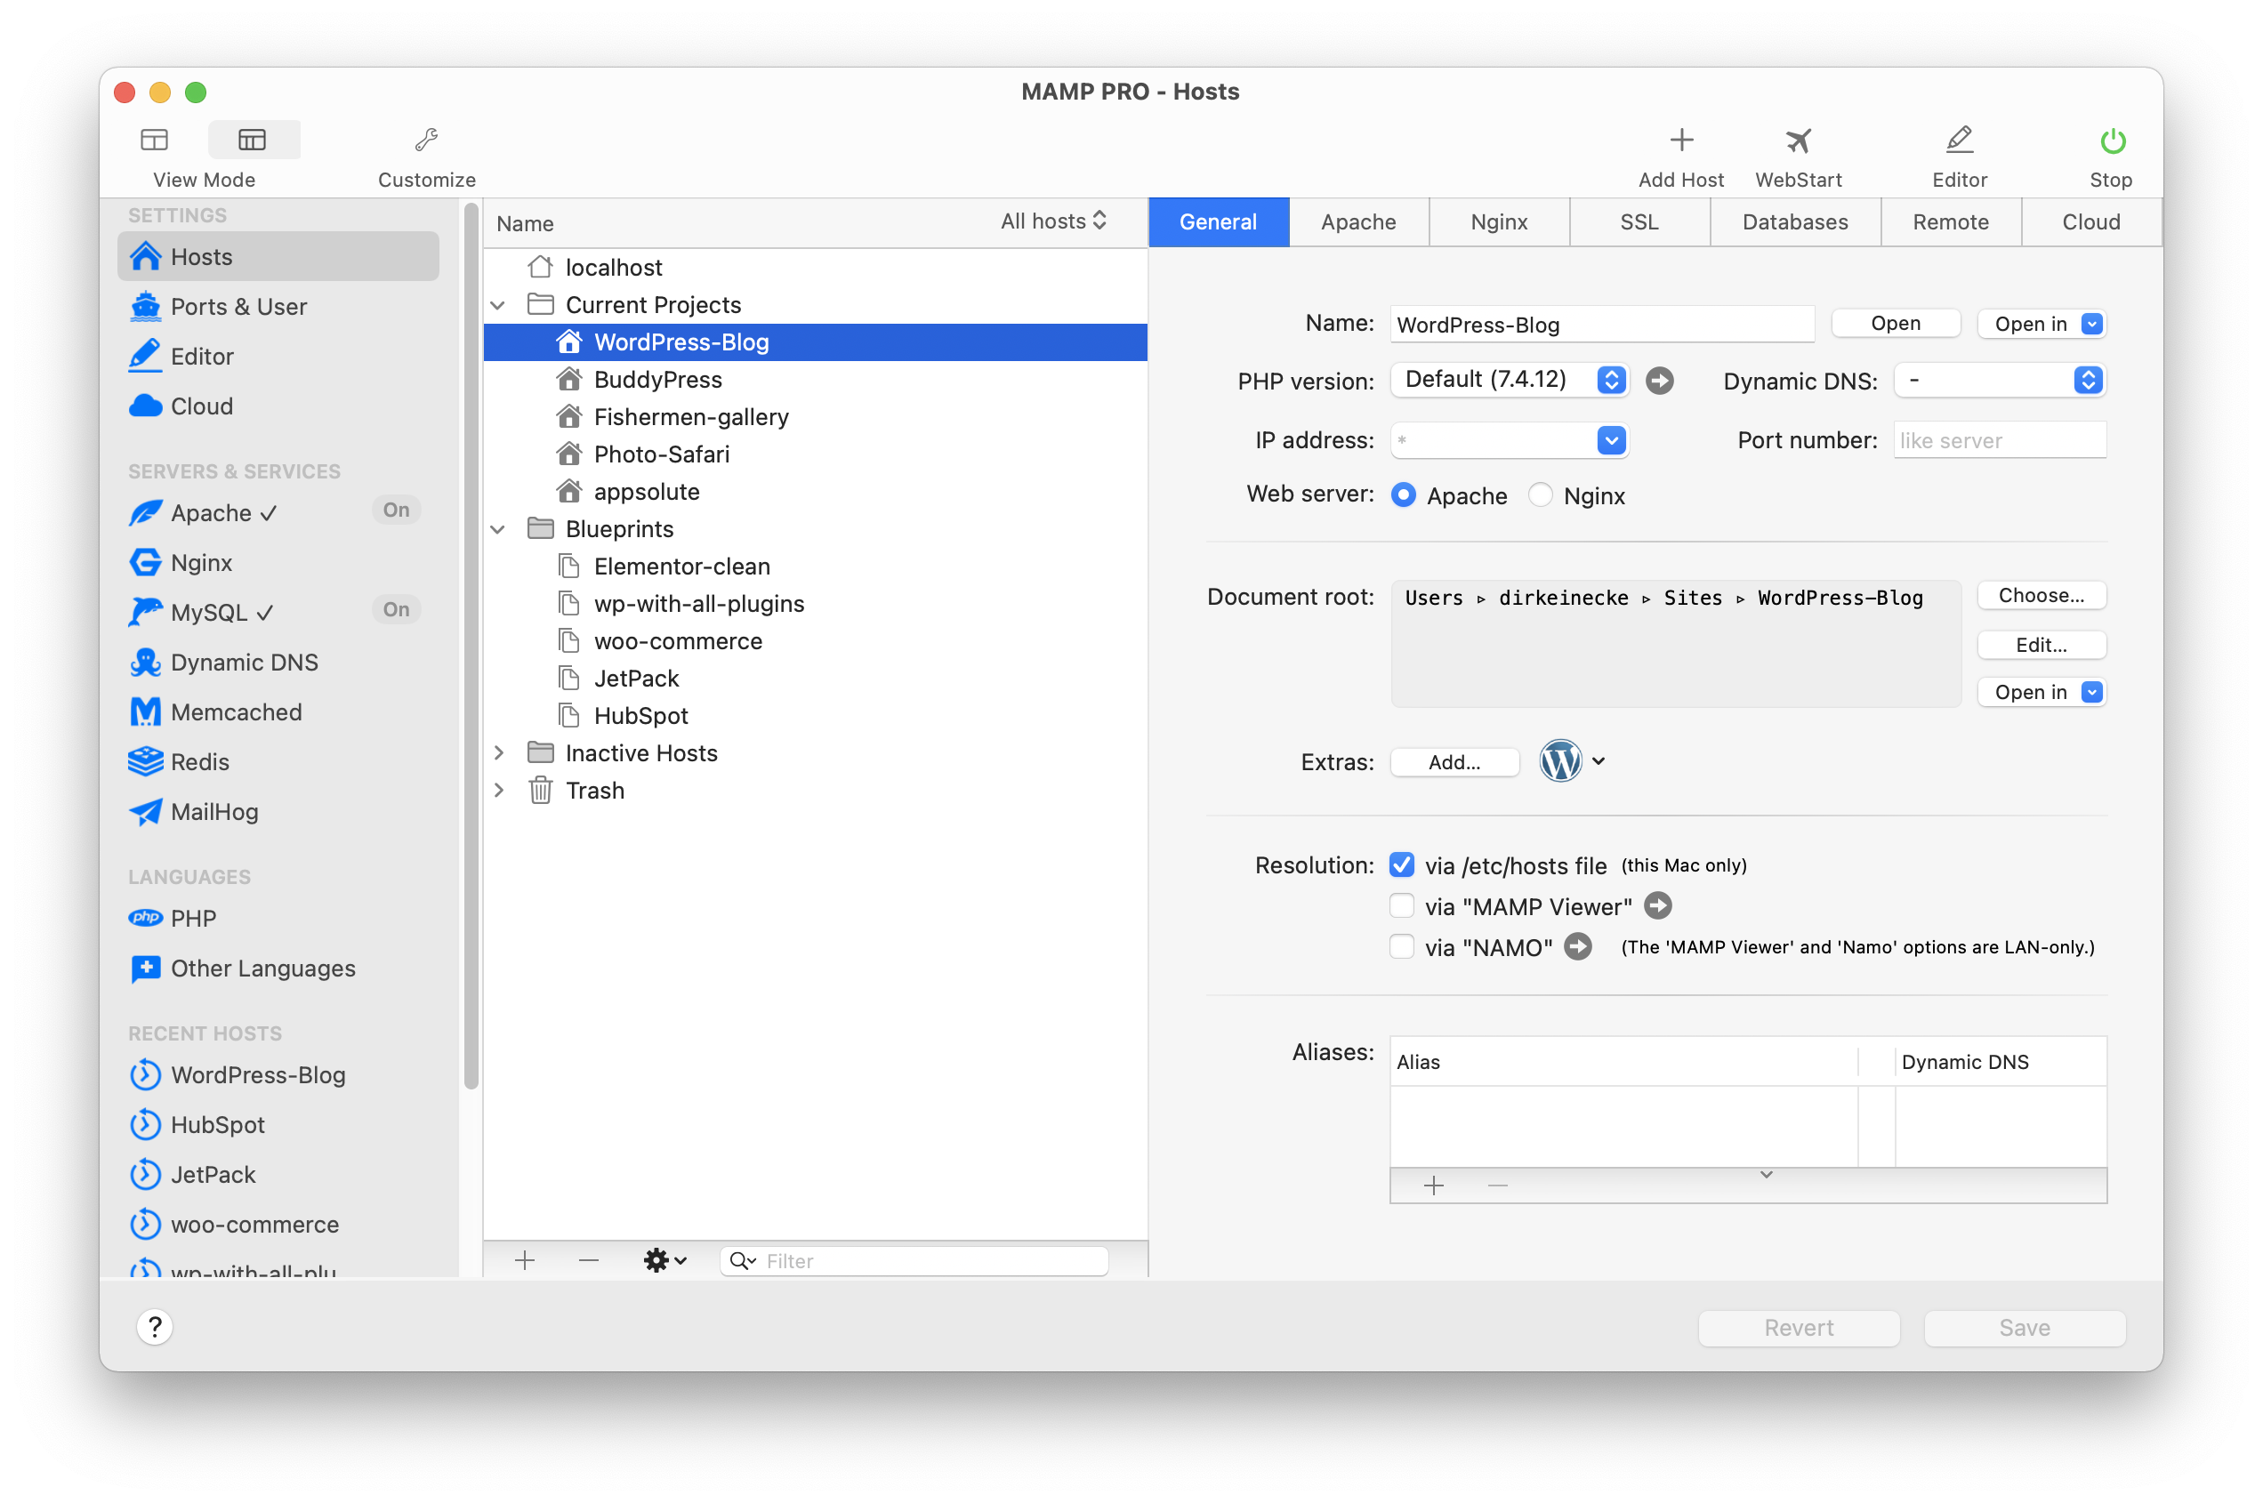Click the WebStart airplane icon
The image size is (2263, 1503).
[1798, 141]
